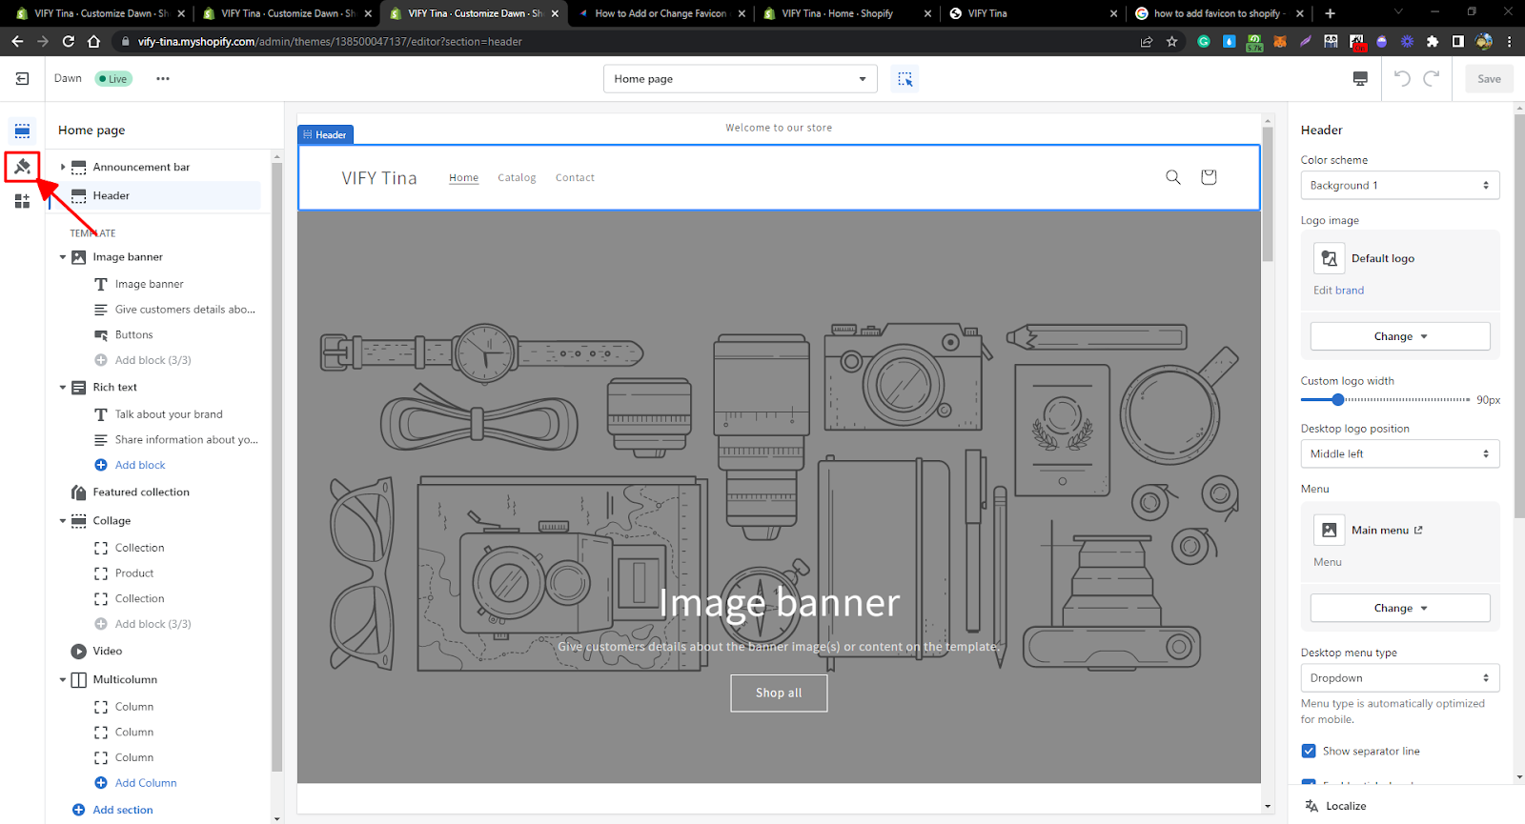Image resolution: width=1525 pixels, height=824 pixels.
Task: Open the App embeds icon
Action: [x=22, y=201]
